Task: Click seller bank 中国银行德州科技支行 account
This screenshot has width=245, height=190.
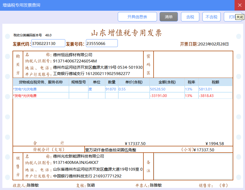Action: pyautogui.click(x=87, y=176)
